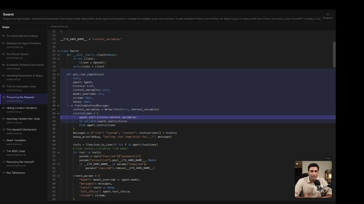Click the __CTX_VARS_NAME__ assignment on line 23

tap(91, 39)
